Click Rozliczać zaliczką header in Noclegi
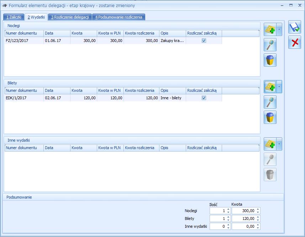Viewport: 305px width, 237px height. pos(204,33)
